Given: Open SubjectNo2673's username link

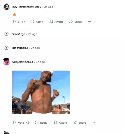Looking at the screenshot, I should (23, 62).
